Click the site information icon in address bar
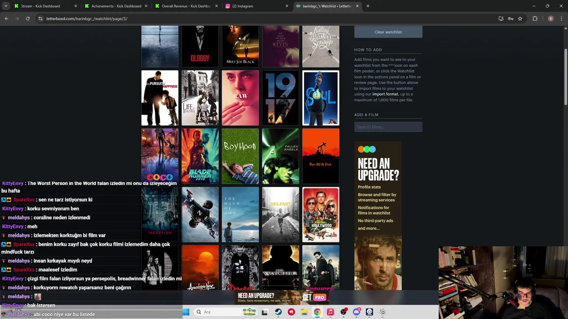This screenshot has height=319, width=568. pos(40,19)
